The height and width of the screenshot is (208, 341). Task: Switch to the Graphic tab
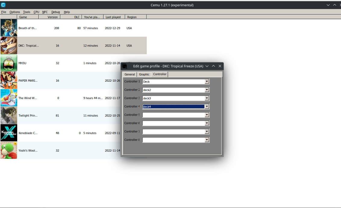point(144,74)
